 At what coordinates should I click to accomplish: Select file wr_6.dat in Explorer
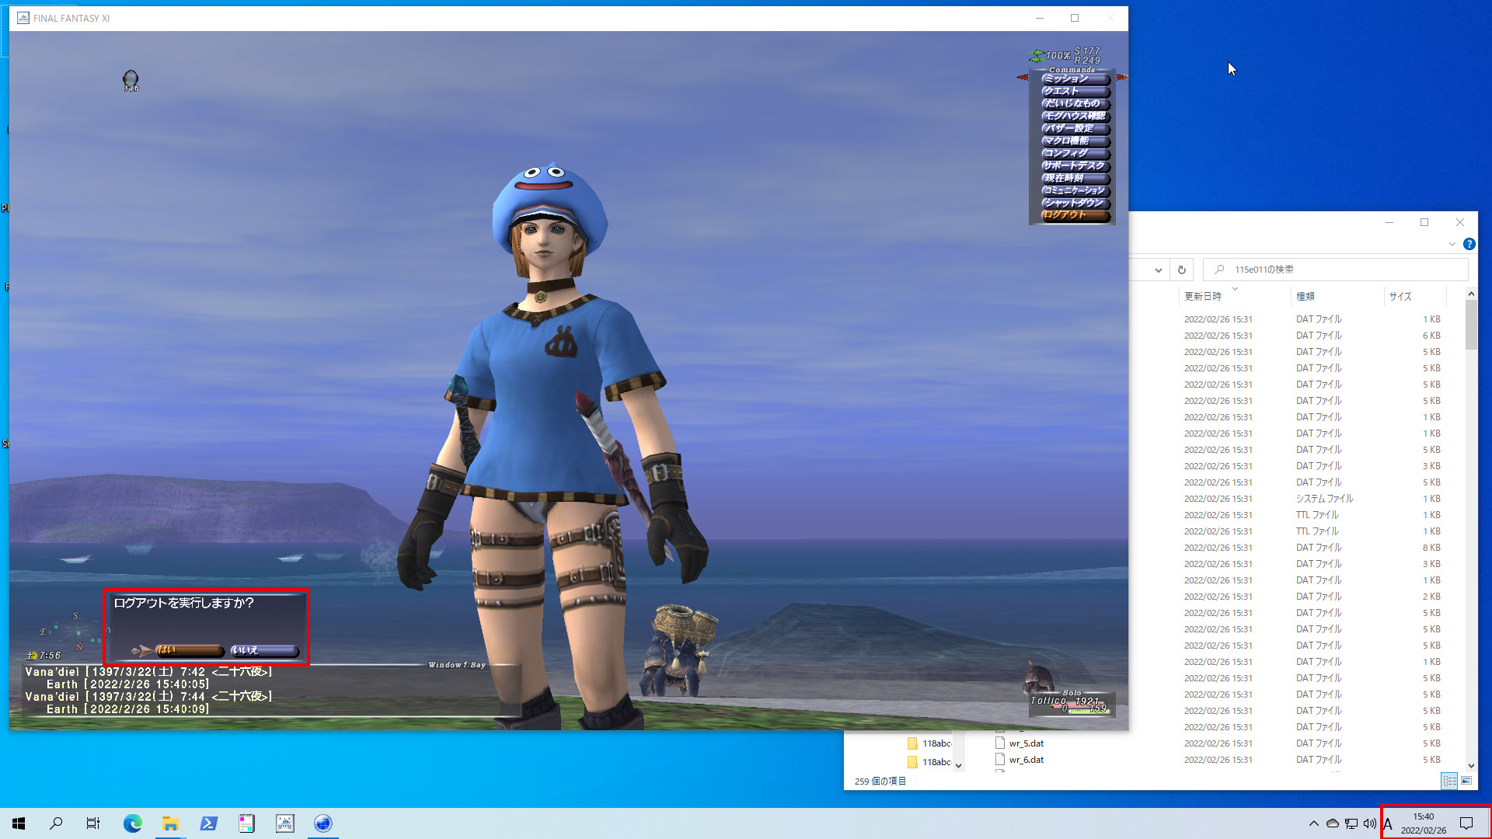pyautogui.click(x=1026, y=760)
